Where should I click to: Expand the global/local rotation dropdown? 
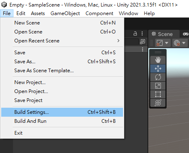pos(180,43)
